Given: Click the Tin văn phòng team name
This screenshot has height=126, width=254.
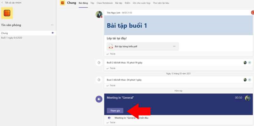Looking at the screenshot, I should [x=11, y=25].
